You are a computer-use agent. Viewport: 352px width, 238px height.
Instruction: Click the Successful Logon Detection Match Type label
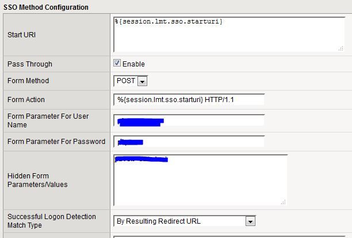click(52, 221)
